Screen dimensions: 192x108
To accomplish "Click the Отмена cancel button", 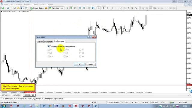I will 91,64.
